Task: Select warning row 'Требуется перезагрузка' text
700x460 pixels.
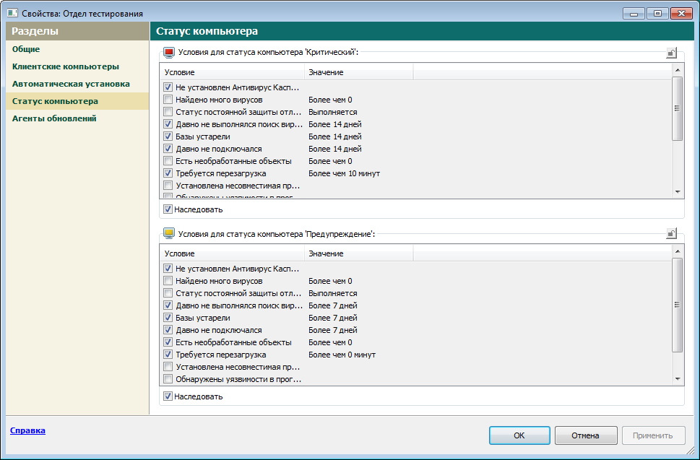Action: pyautogui.click(x=221, y=355)
